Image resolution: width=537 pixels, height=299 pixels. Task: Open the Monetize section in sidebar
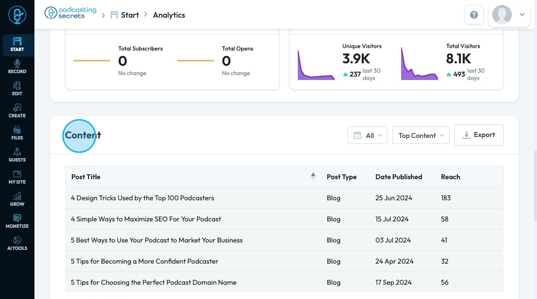point(17,221)
